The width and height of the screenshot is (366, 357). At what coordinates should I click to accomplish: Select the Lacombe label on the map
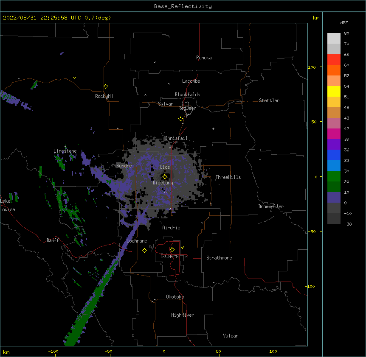[x=191, y=81]
